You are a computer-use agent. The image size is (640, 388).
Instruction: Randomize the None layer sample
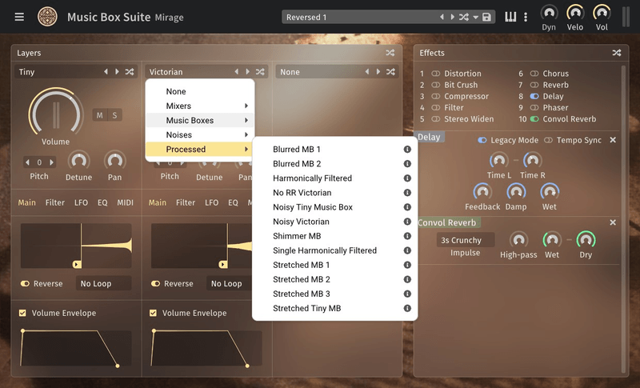[390, 72]
